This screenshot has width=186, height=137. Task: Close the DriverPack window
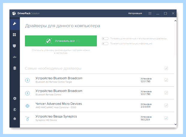tap(173, 13)
